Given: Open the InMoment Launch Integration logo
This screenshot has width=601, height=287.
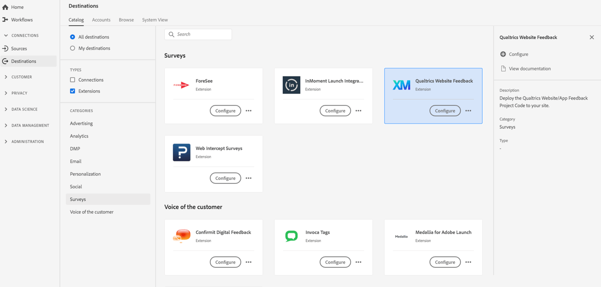Looking at the screenshot, I should coord(291,85).
